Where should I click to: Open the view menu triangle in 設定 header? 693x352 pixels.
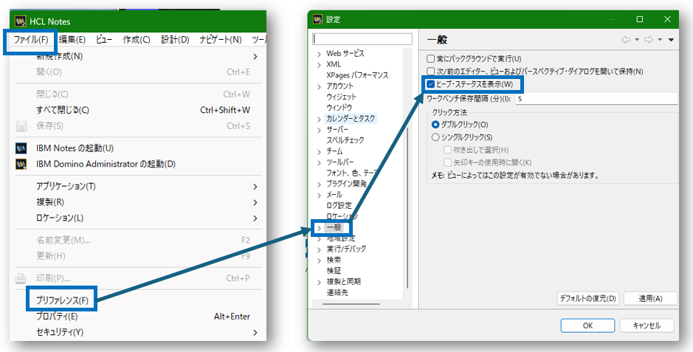coord(671,40)
